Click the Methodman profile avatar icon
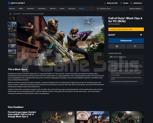The image size is (153, 123). (131, 3)
